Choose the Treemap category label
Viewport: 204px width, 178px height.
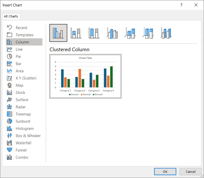[23, 114]
